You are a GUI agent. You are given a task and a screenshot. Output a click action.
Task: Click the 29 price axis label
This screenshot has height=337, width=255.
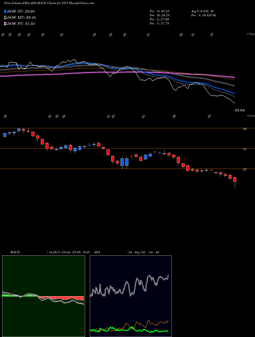(x=244, y=170)
